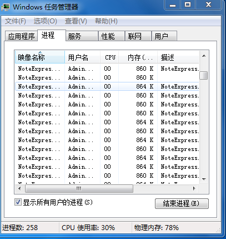The height and width of the screenshot is (239, 226).
Task: Open the 文件(F) menu
Action: pyautogui.click(x=15, y=21)
